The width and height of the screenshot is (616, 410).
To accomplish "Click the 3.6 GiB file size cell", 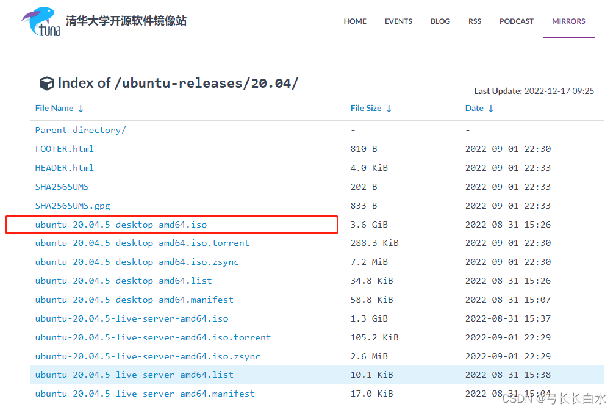I will tap(369, 225).
